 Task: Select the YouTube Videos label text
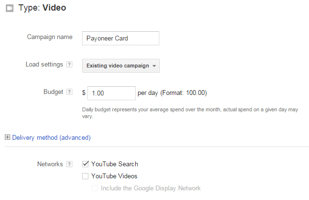[x=114, y=176]
